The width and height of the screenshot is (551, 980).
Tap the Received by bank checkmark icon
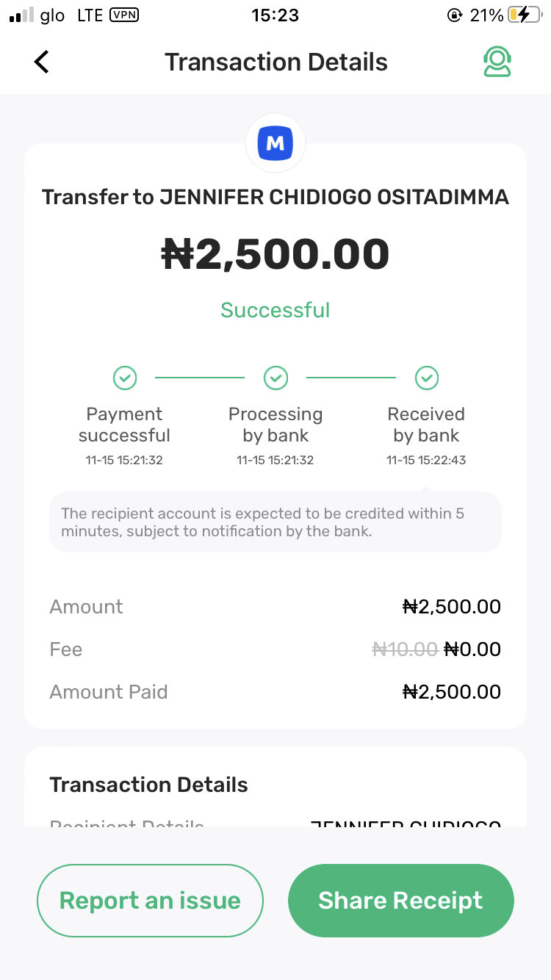tap(427, 378)
